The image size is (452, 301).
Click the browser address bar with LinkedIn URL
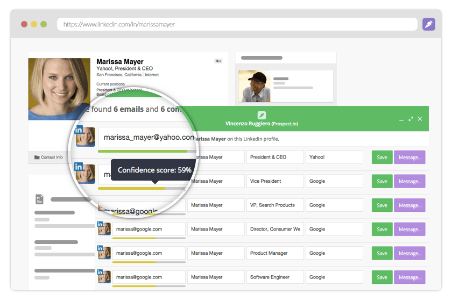pos(237,24)
